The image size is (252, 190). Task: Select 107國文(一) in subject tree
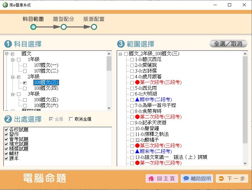(46, 65)
